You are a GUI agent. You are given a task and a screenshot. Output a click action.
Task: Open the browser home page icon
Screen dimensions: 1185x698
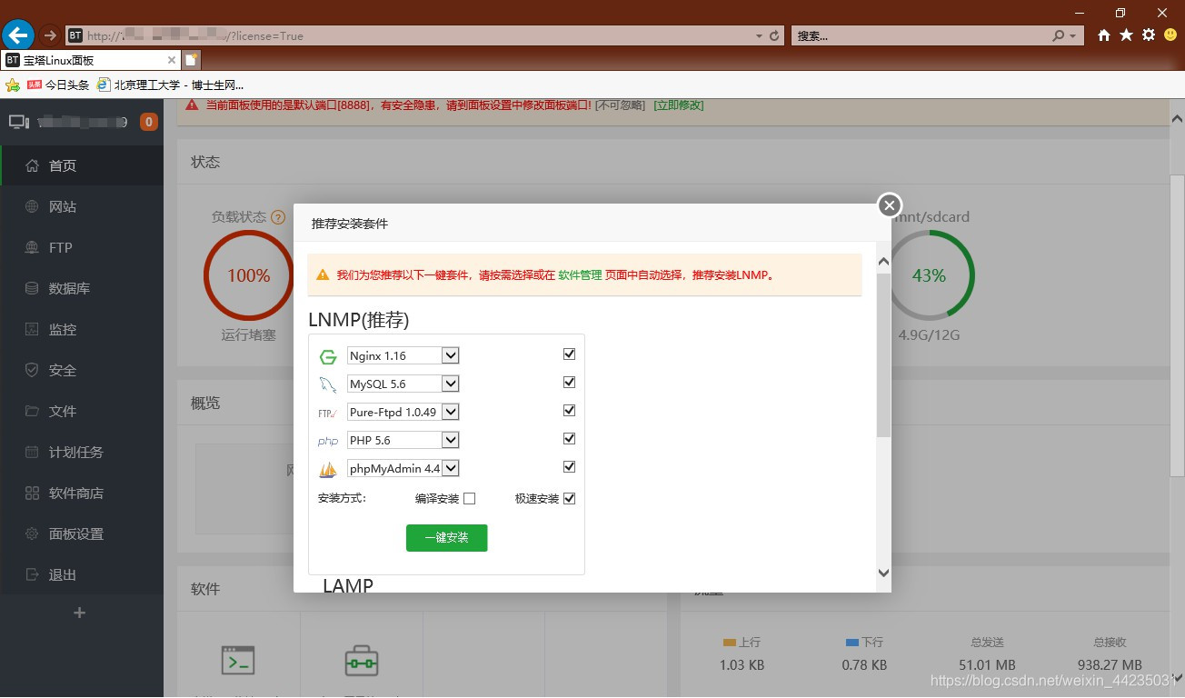[x=1104, y=35]
